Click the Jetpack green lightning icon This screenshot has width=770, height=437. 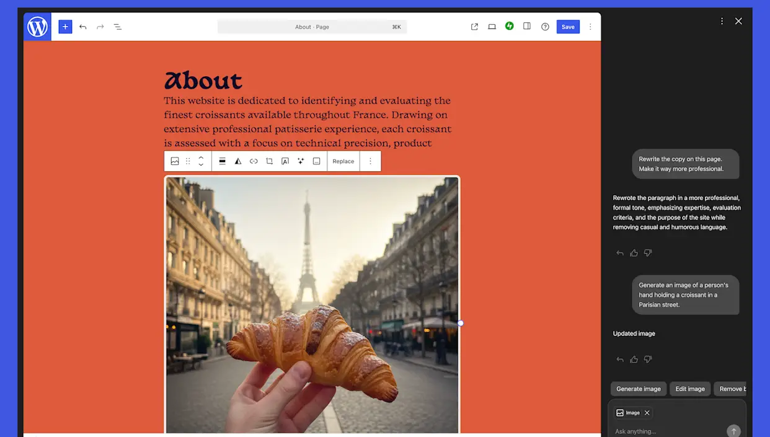pos(509,26)
